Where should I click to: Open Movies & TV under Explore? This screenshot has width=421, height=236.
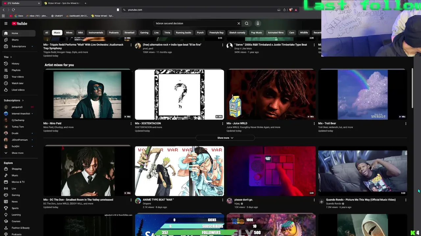coord(19,182)
